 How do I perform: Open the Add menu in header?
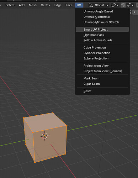[22, 5]
